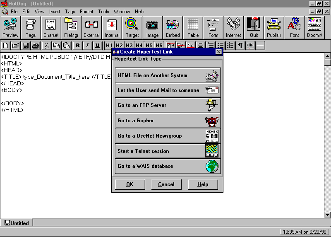Open the View menu
This screenshot has width=331, height=237.
(x=39, y=12)
